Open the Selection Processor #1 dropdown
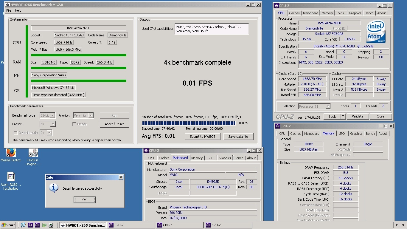Image resolution: width=407 pixels, height=229 pixels. tap(314, 106)
